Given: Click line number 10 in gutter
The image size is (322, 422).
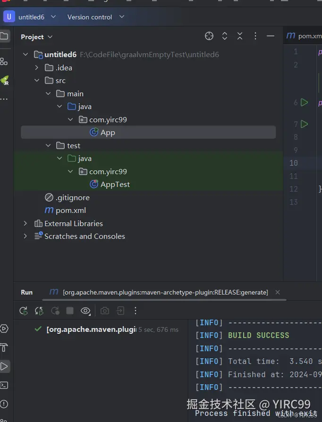Looking at the screenshot, I should [294, 163].
